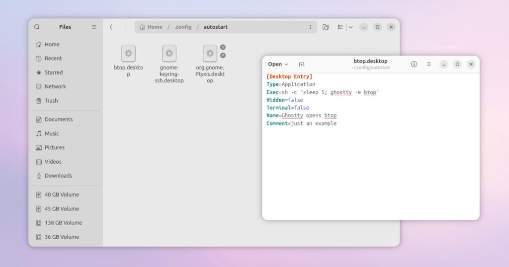The height and width of the screenshot is (267, 509).
Task: Create a new tab in text editor
Action: 301,65
